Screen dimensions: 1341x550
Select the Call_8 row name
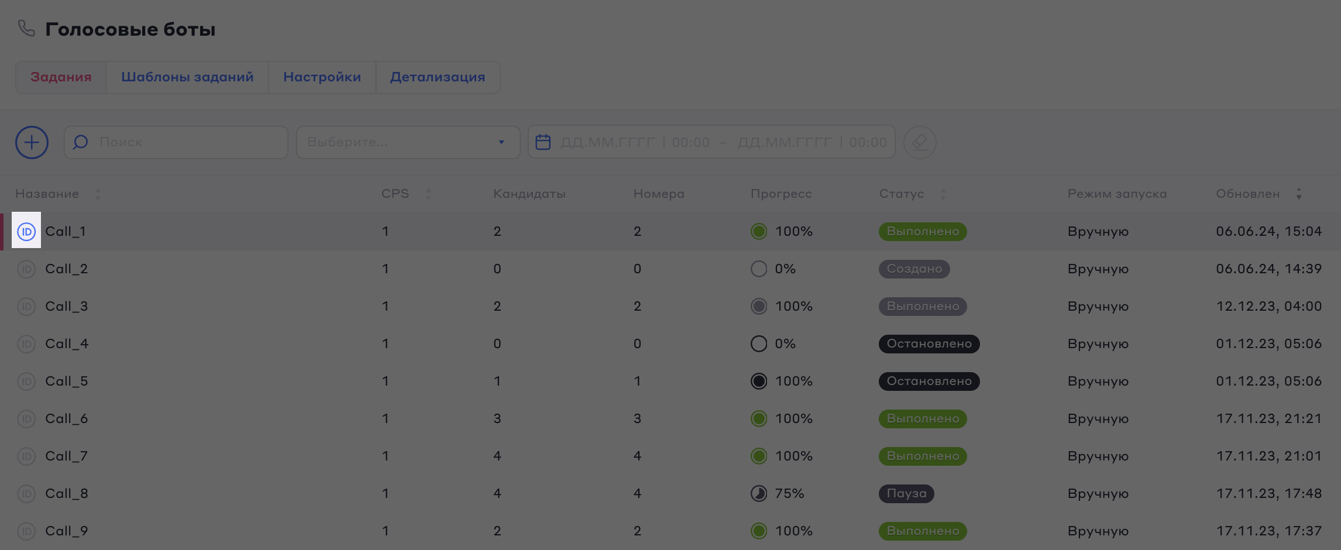(x=67, y=493)
